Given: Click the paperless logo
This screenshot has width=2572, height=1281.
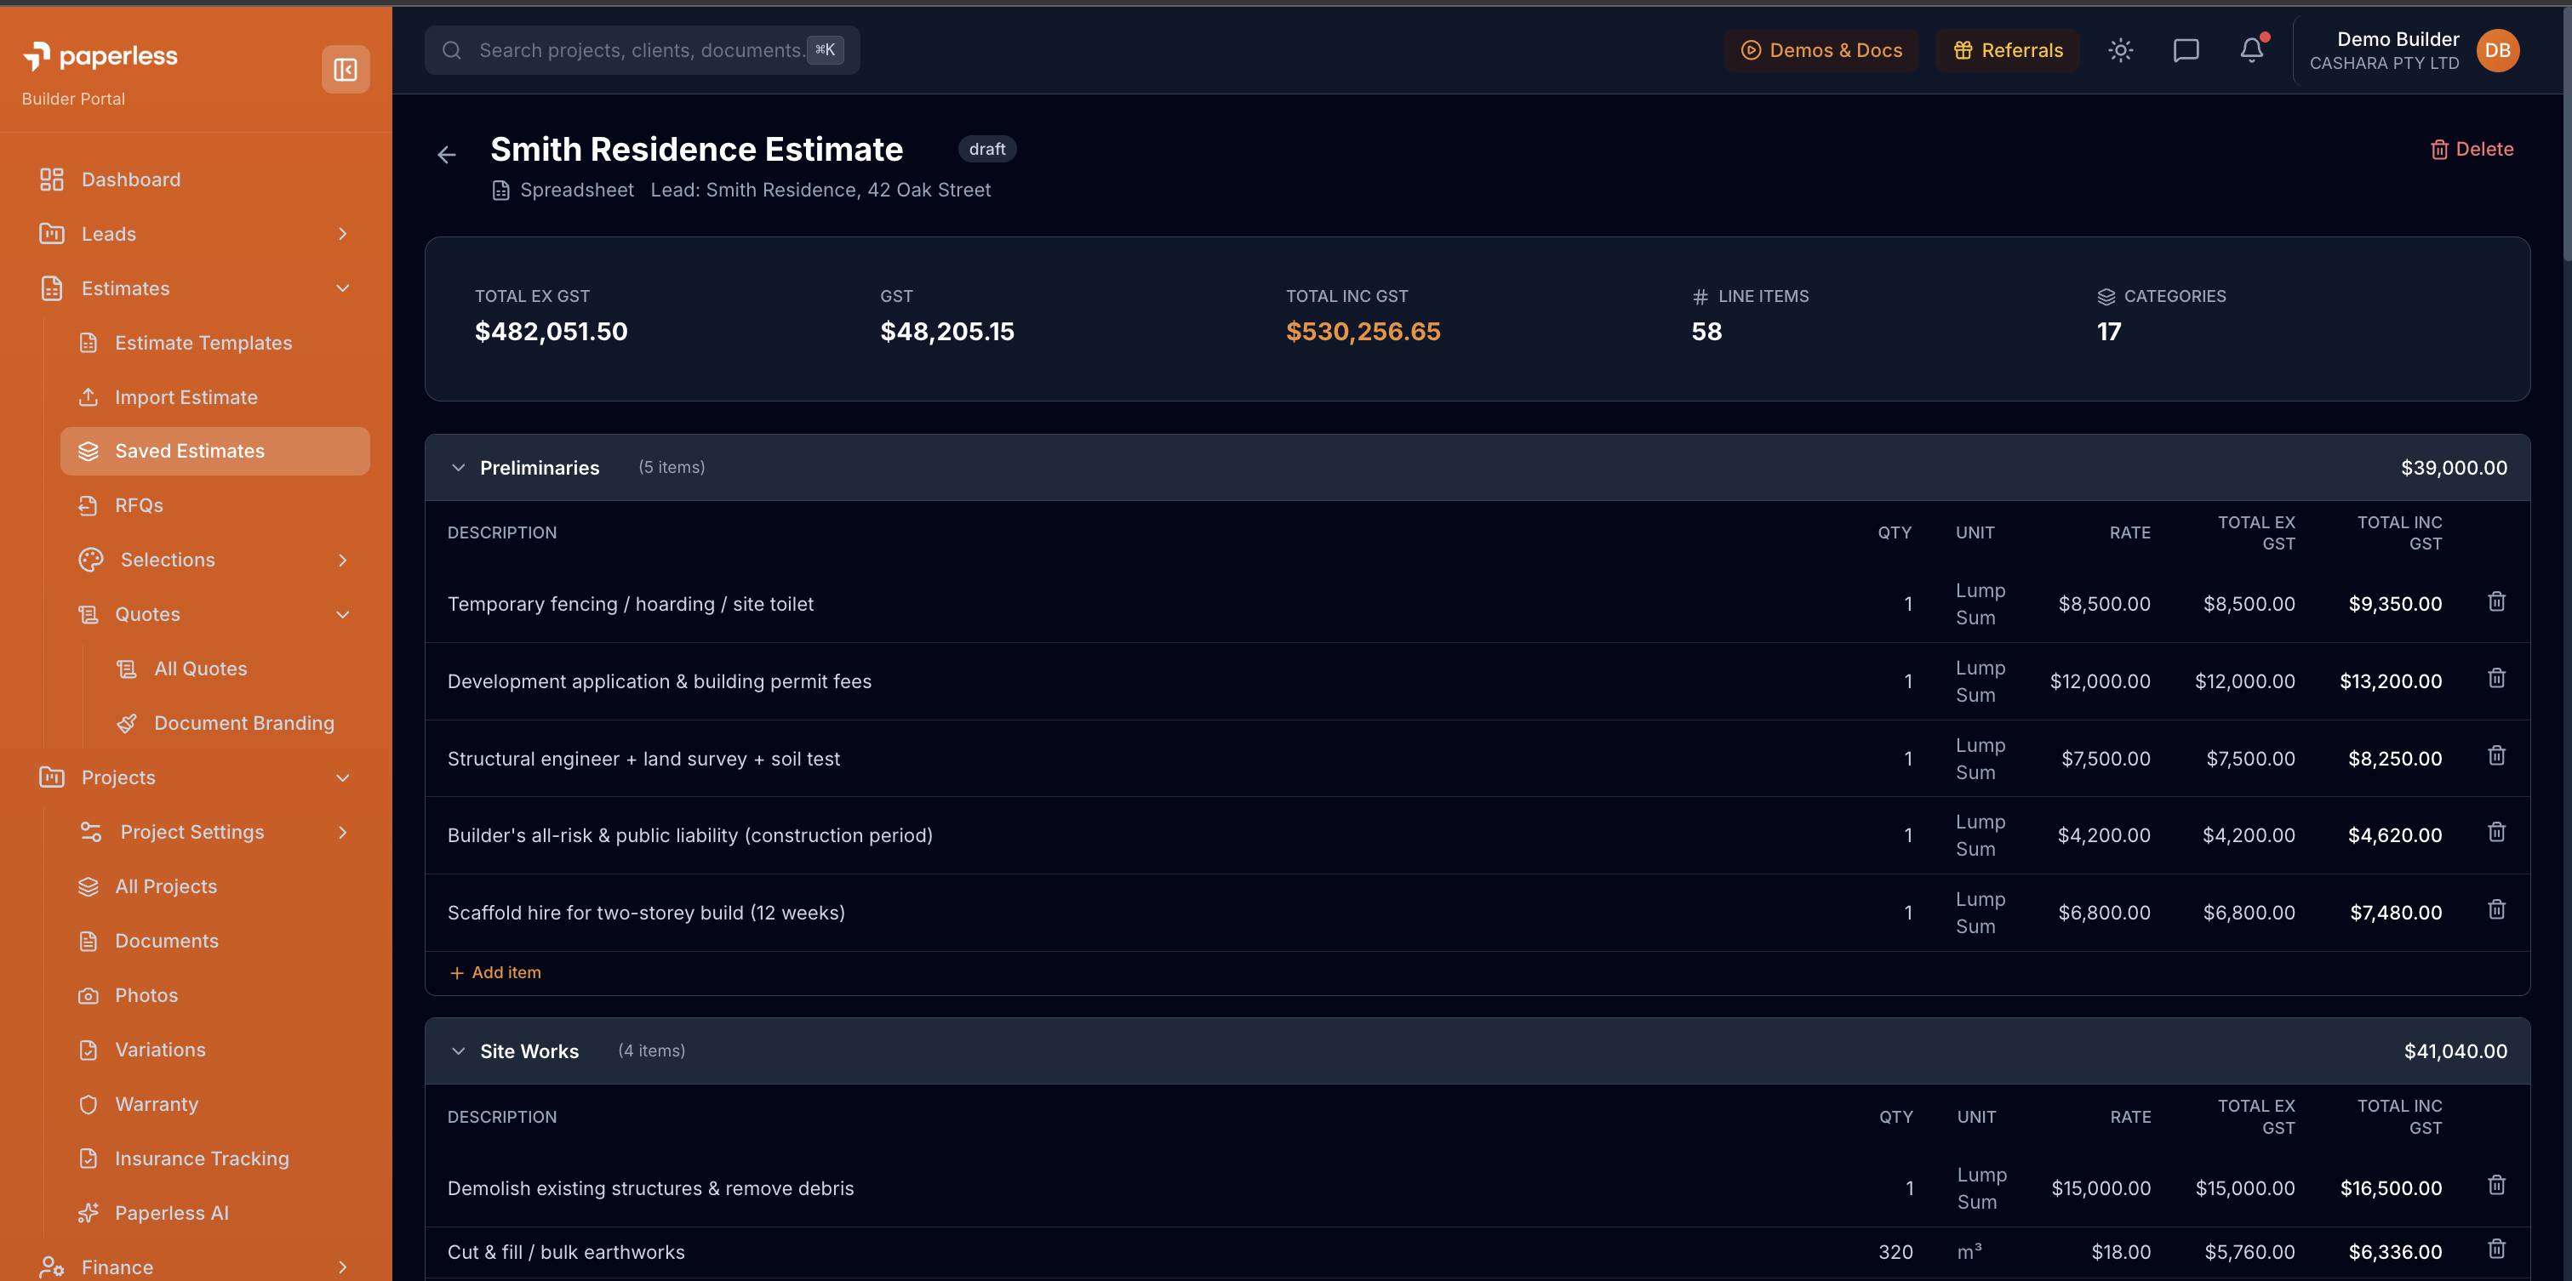Looking at the screenshot, I should 100,56.
